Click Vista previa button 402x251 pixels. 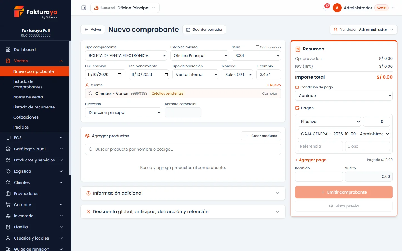point(344,206)
